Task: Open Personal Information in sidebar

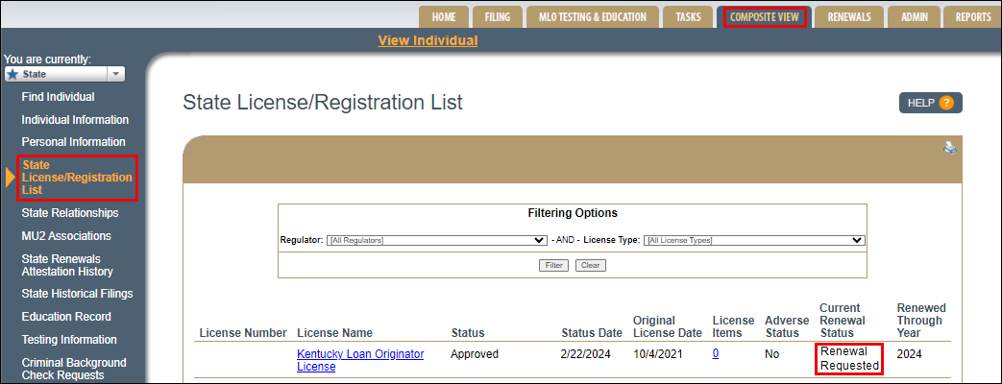Action: 73,142
